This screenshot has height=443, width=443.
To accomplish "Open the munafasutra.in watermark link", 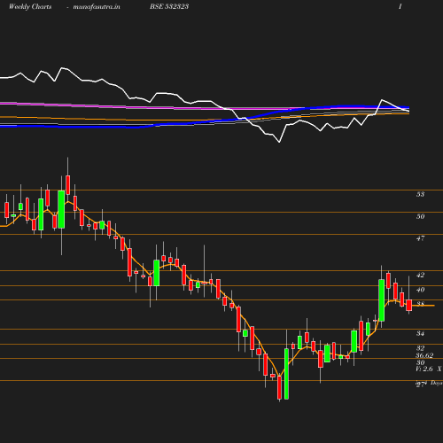I will point(97,6).
